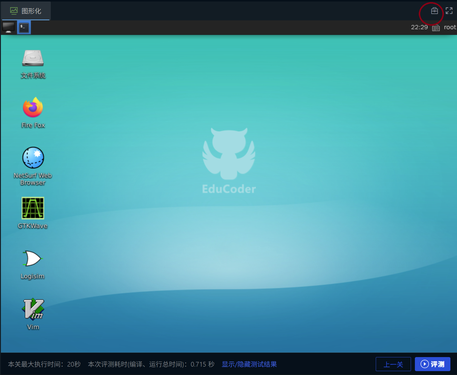Viewport: 457px width, 375px height.
Task: Click the 本次评测耗时 0.715 秒 text
Action: click(151, 364)
